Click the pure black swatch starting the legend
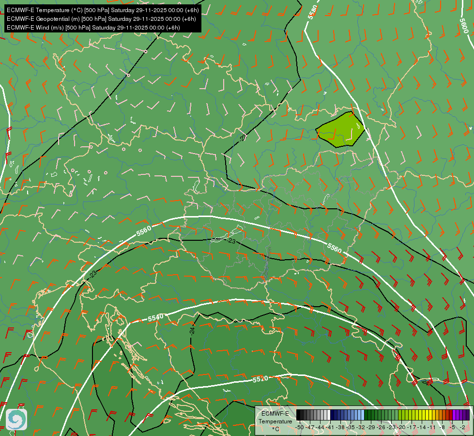This screenshot has height=436, width=474. (298, 415)
